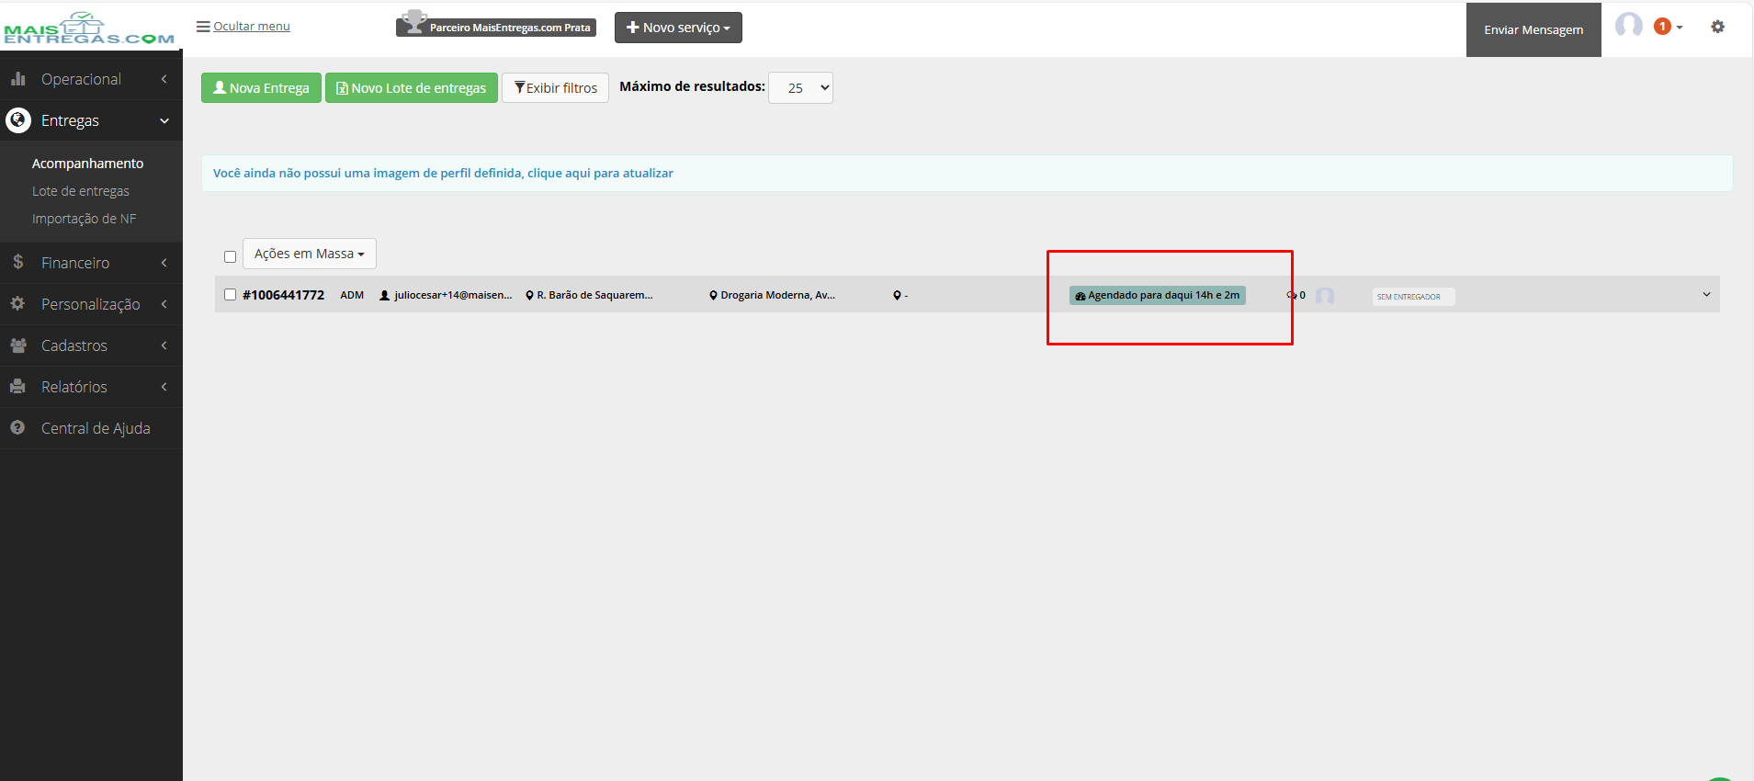Open the notifications dropdown with badge 1
Screen dimensions: 1754x781
pyautogui.click(x=1669, y=27)
